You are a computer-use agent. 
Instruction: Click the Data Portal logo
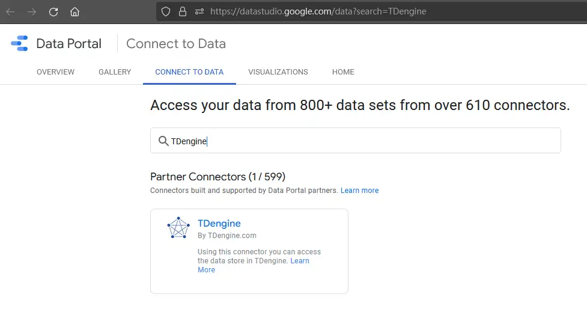coord(19,44)
